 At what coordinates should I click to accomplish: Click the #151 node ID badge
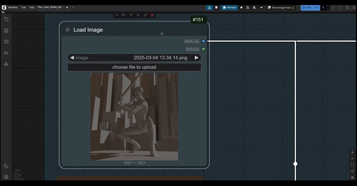click(x=198, y=19)
